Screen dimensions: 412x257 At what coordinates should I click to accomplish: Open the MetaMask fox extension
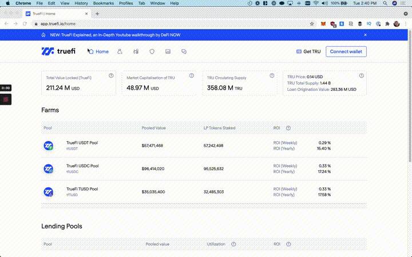click(x=323, y=24)
